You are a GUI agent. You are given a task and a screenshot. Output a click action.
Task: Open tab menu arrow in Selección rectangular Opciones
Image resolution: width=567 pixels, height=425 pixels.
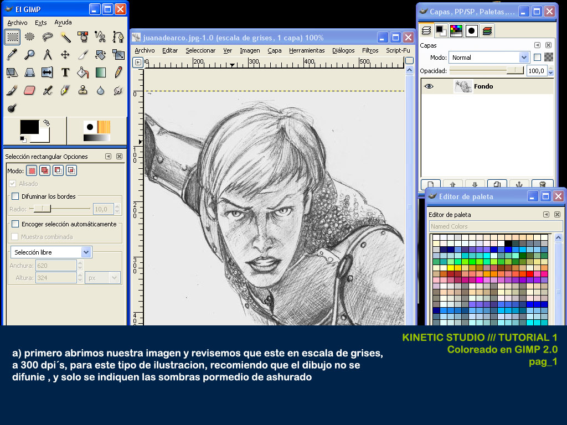pos(108,156)
